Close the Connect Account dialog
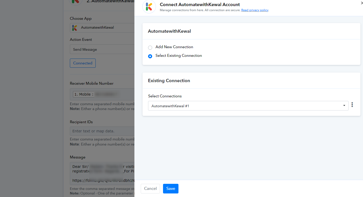The width and height of the screenshot is (363, 197). (362, 3)
